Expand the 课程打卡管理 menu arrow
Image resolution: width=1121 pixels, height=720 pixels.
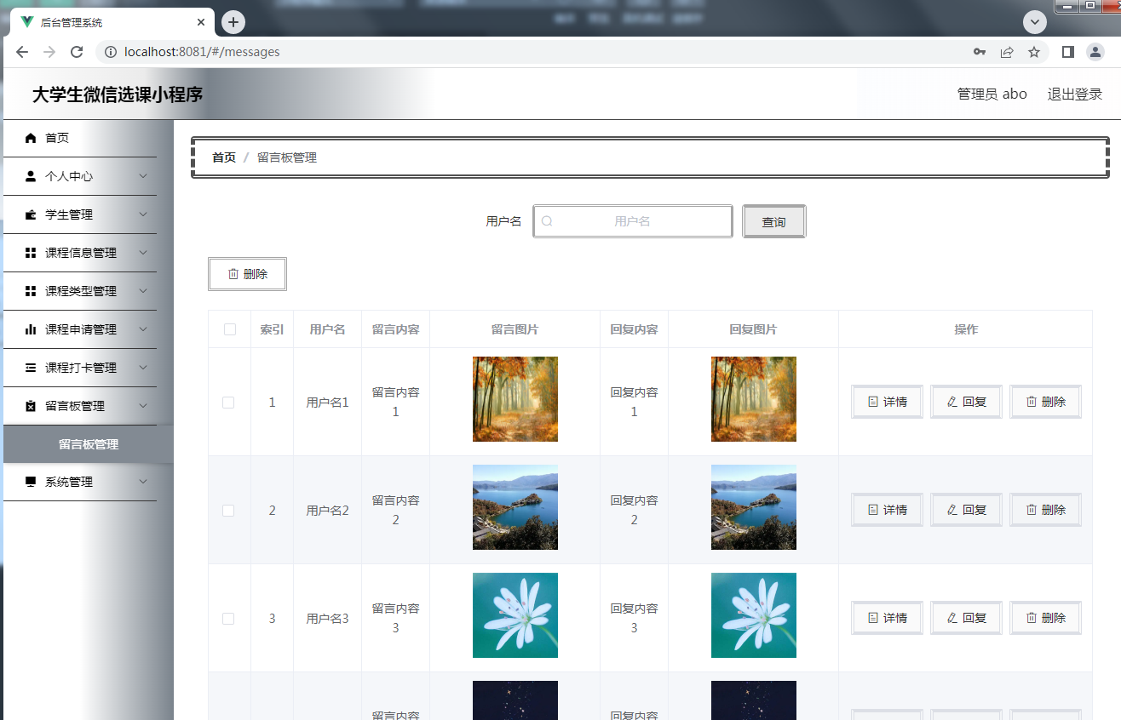143,368
